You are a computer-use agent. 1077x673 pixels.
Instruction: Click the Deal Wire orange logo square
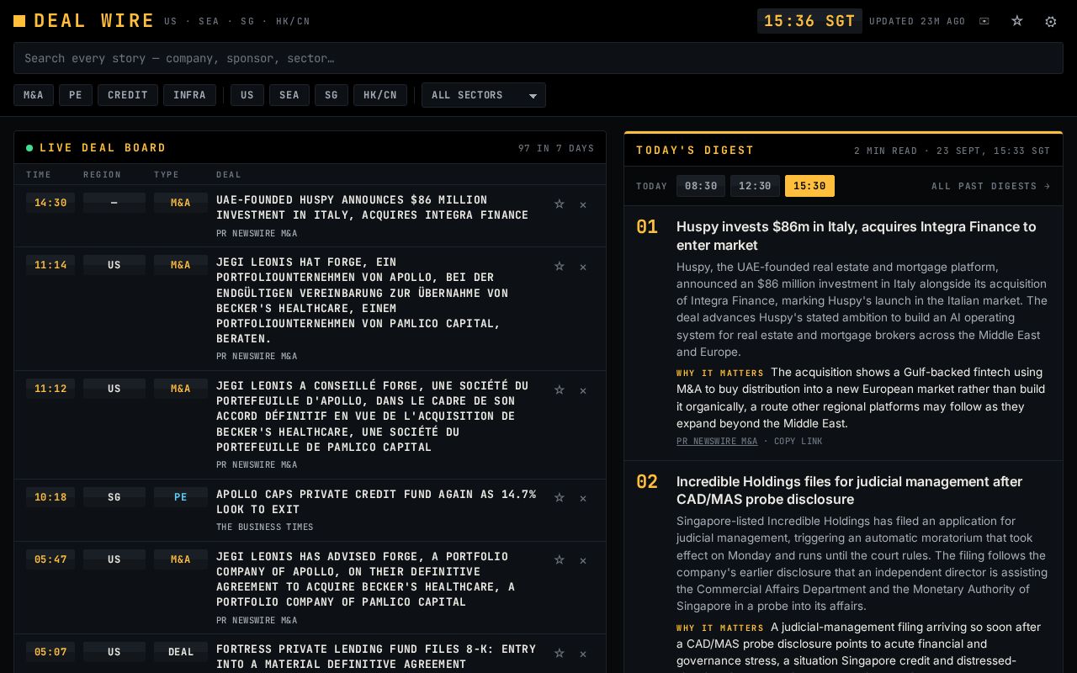click(19, 21)
